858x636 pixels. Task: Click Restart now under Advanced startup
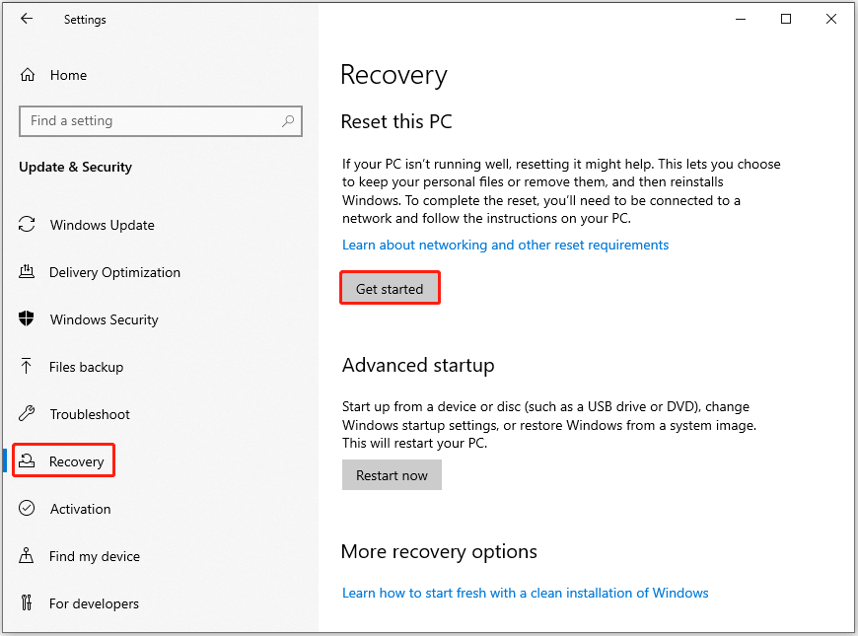(392, 474)
